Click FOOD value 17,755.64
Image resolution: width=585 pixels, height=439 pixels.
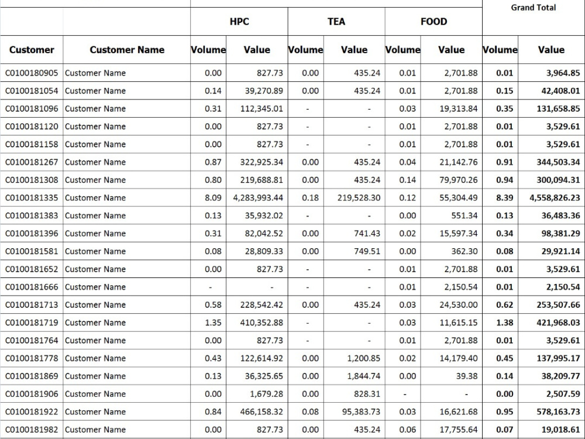(459, 430)
